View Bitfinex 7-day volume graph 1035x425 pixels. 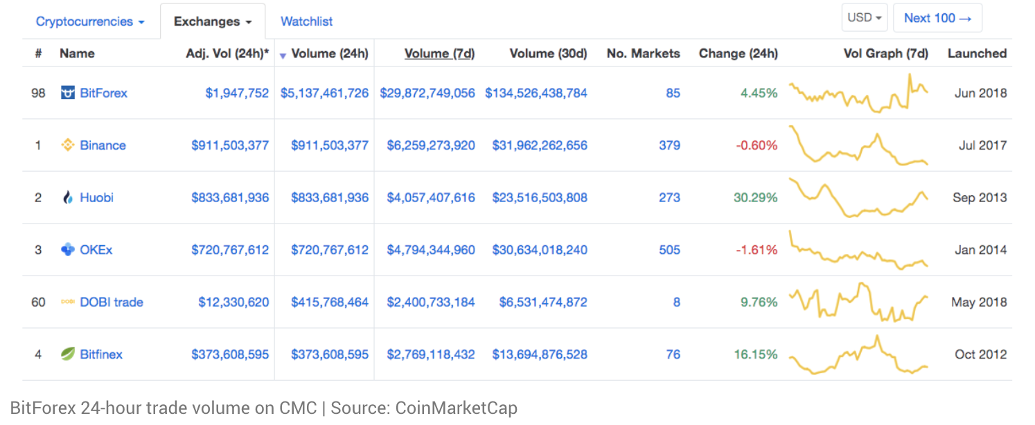click(859, 354)
